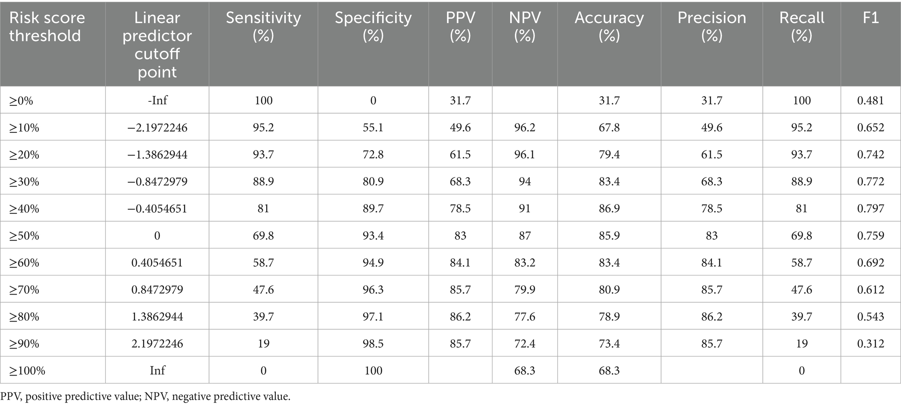The width and height of the screenshot is (901, 406).
Task: Select the F1 value 0.481
Action: 871,101
